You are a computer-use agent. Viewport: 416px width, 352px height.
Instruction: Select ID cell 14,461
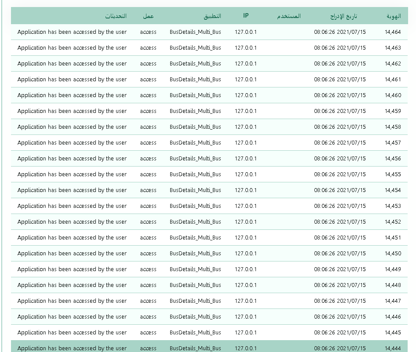pos(393,80)
